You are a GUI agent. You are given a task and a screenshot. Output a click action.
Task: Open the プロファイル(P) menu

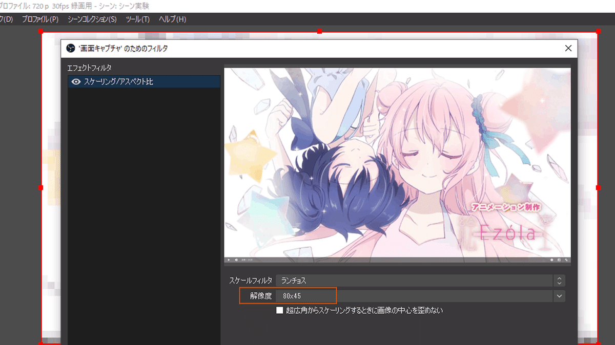click(x=40, y=19)
